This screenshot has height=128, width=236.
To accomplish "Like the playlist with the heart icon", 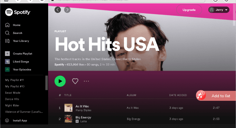I will [x=75, y=81].
